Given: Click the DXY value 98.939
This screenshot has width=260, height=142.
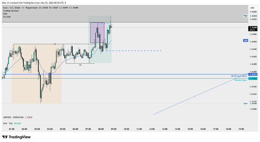Looking at the screenshot, I should point(17,123).
